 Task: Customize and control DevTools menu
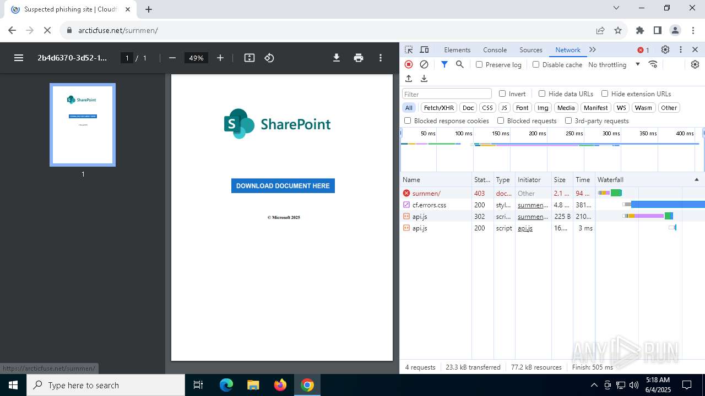click(681, 50)
